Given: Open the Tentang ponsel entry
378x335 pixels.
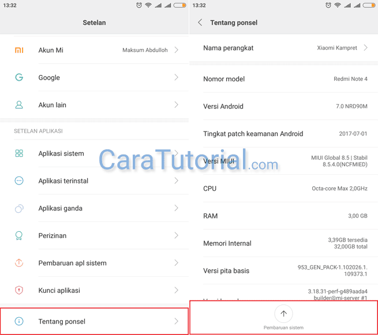Looking at the screenshot, I should [94, 321].
